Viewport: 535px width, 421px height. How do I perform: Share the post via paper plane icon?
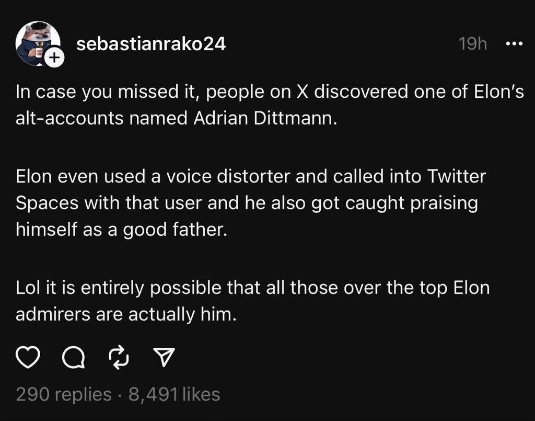pyautogui.click(x=164, y=358)
